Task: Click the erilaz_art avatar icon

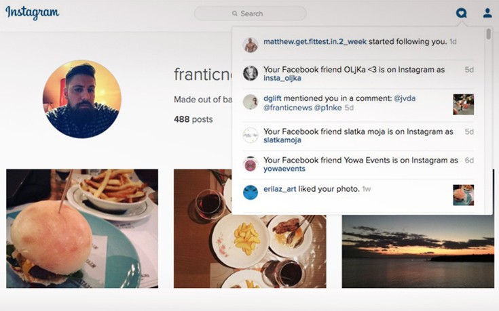Action: 251,192
